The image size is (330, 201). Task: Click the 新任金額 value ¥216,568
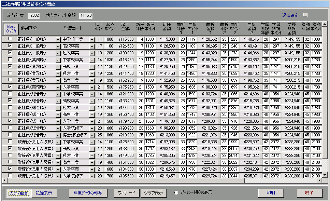[167, 169]
